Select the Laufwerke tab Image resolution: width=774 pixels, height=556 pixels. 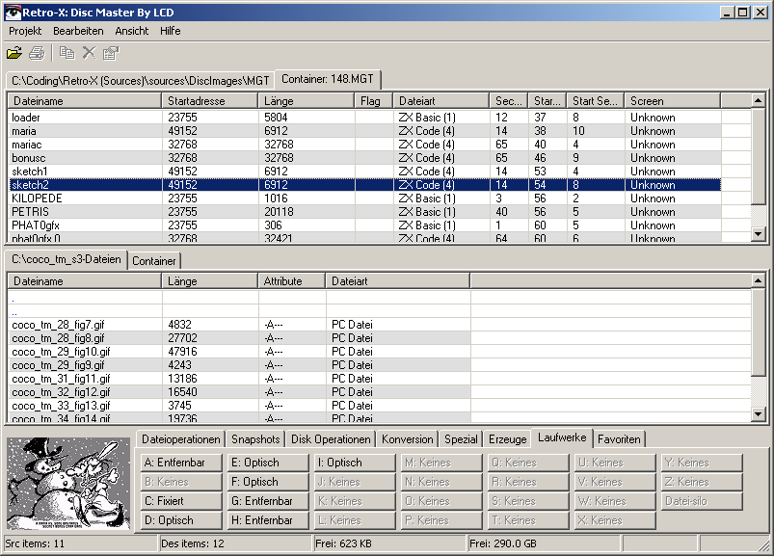[562, 437]
